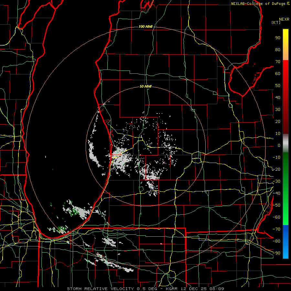Click the 100 NMI range ring label

click(x=145, y=27)
